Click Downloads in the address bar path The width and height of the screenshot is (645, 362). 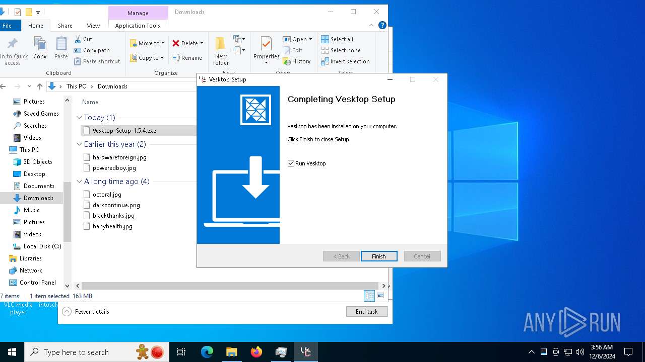[112, 86]
